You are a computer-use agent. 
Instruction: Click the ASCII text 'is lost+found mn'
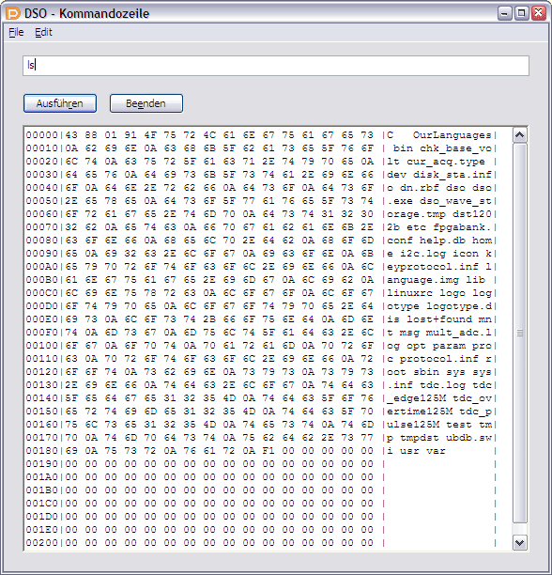point(439,319)
